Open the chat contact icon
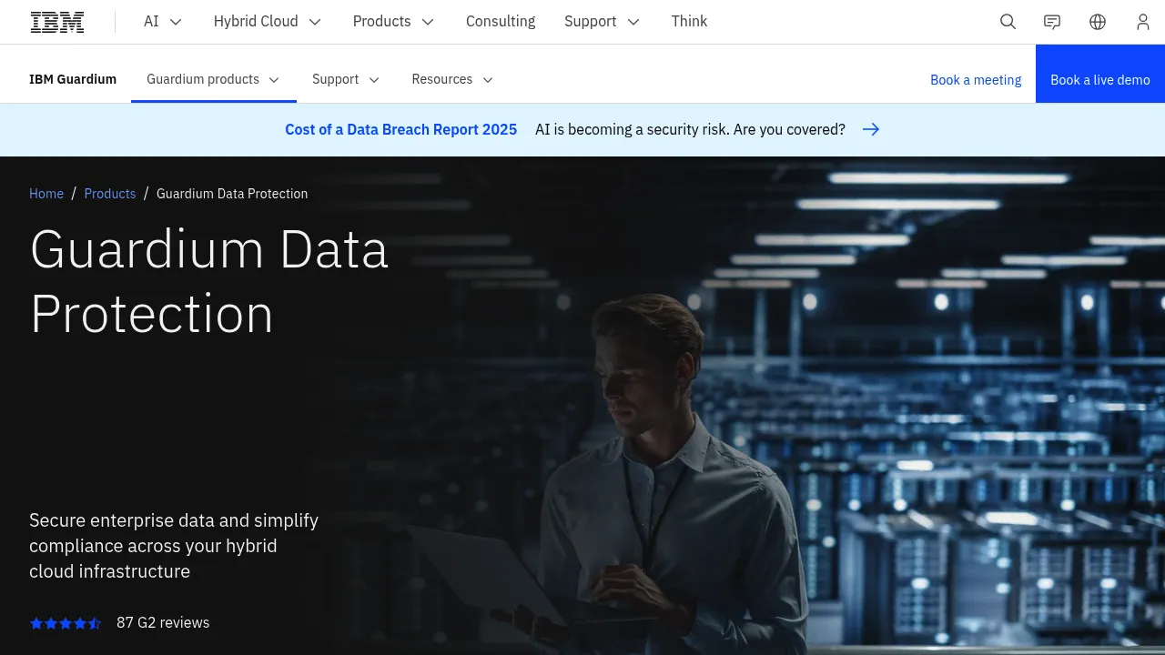 [1052, 22]
